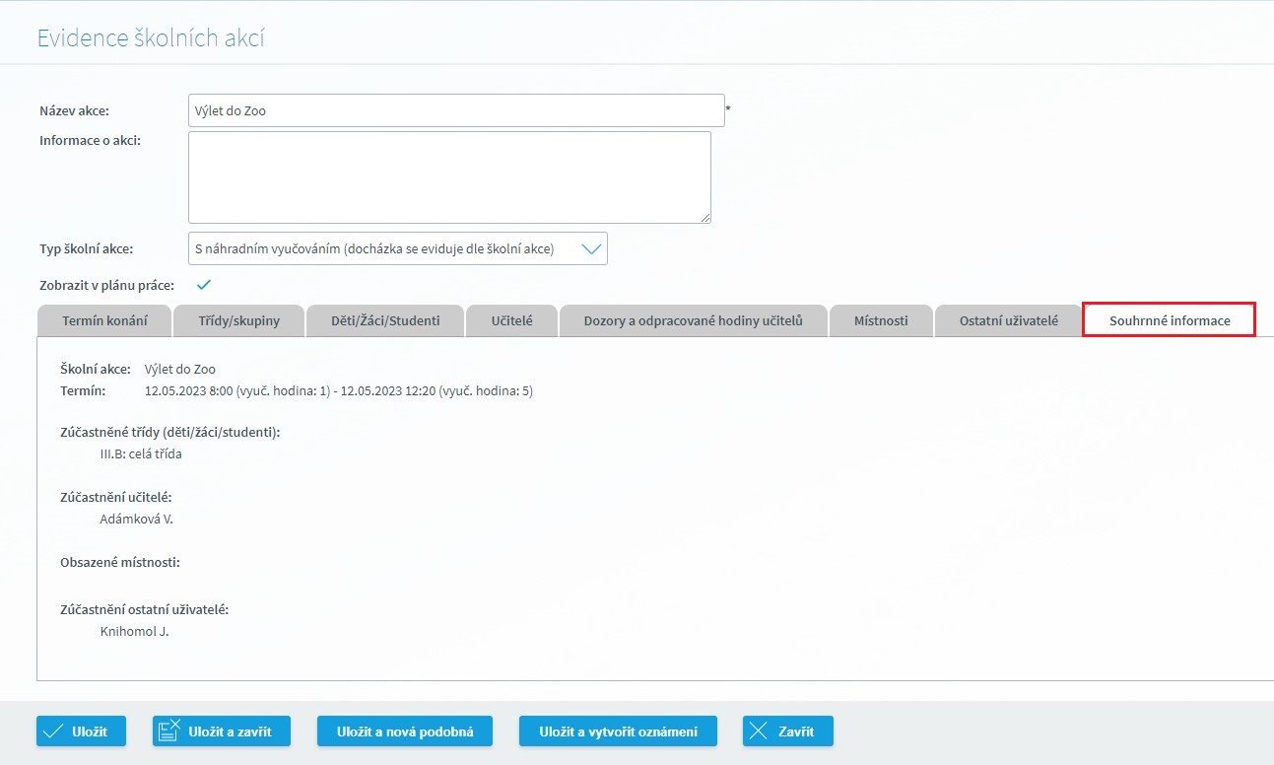Open the Typ školní akce dropdown
The width and height of the screenshot is (1274, 765).
click(397, 248)
